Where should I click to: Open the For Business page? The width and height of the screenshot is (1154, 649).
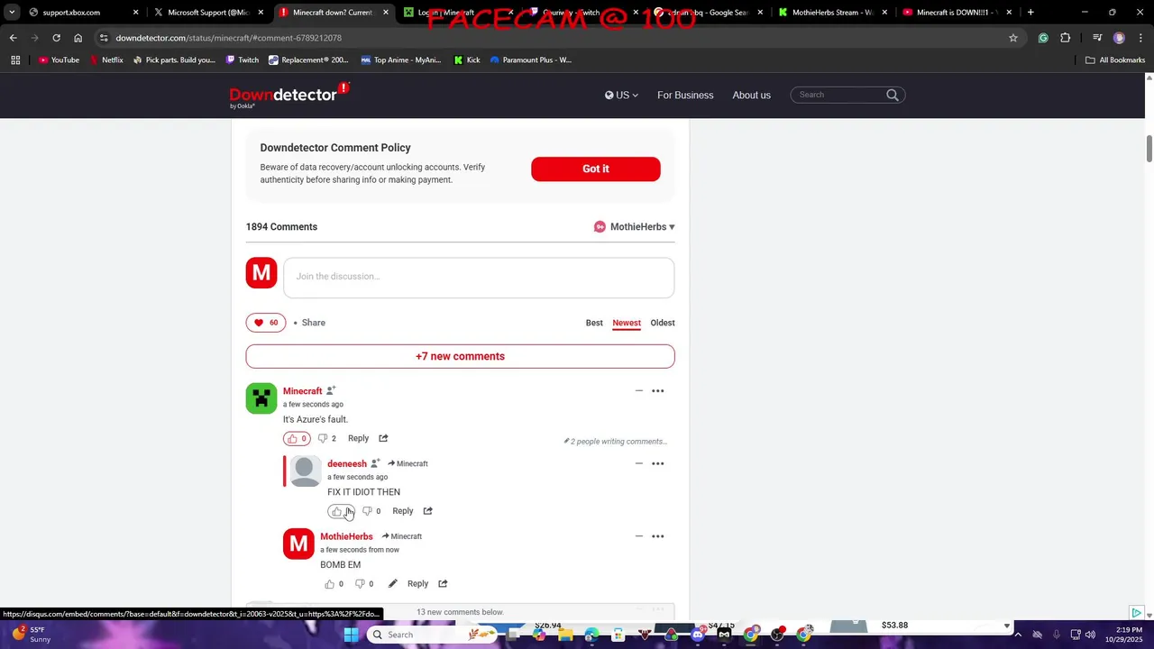[x=685, y=95]
